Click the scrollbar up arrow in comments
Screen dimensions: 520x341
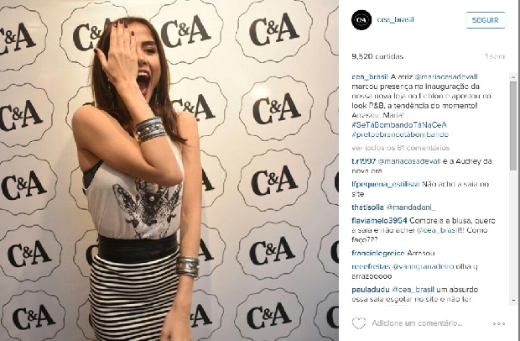point(513,77)
